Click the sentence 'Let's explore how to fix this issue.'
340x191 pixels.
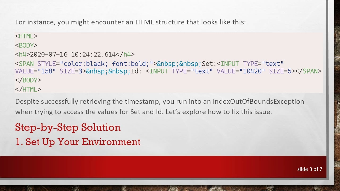(219, 112)
